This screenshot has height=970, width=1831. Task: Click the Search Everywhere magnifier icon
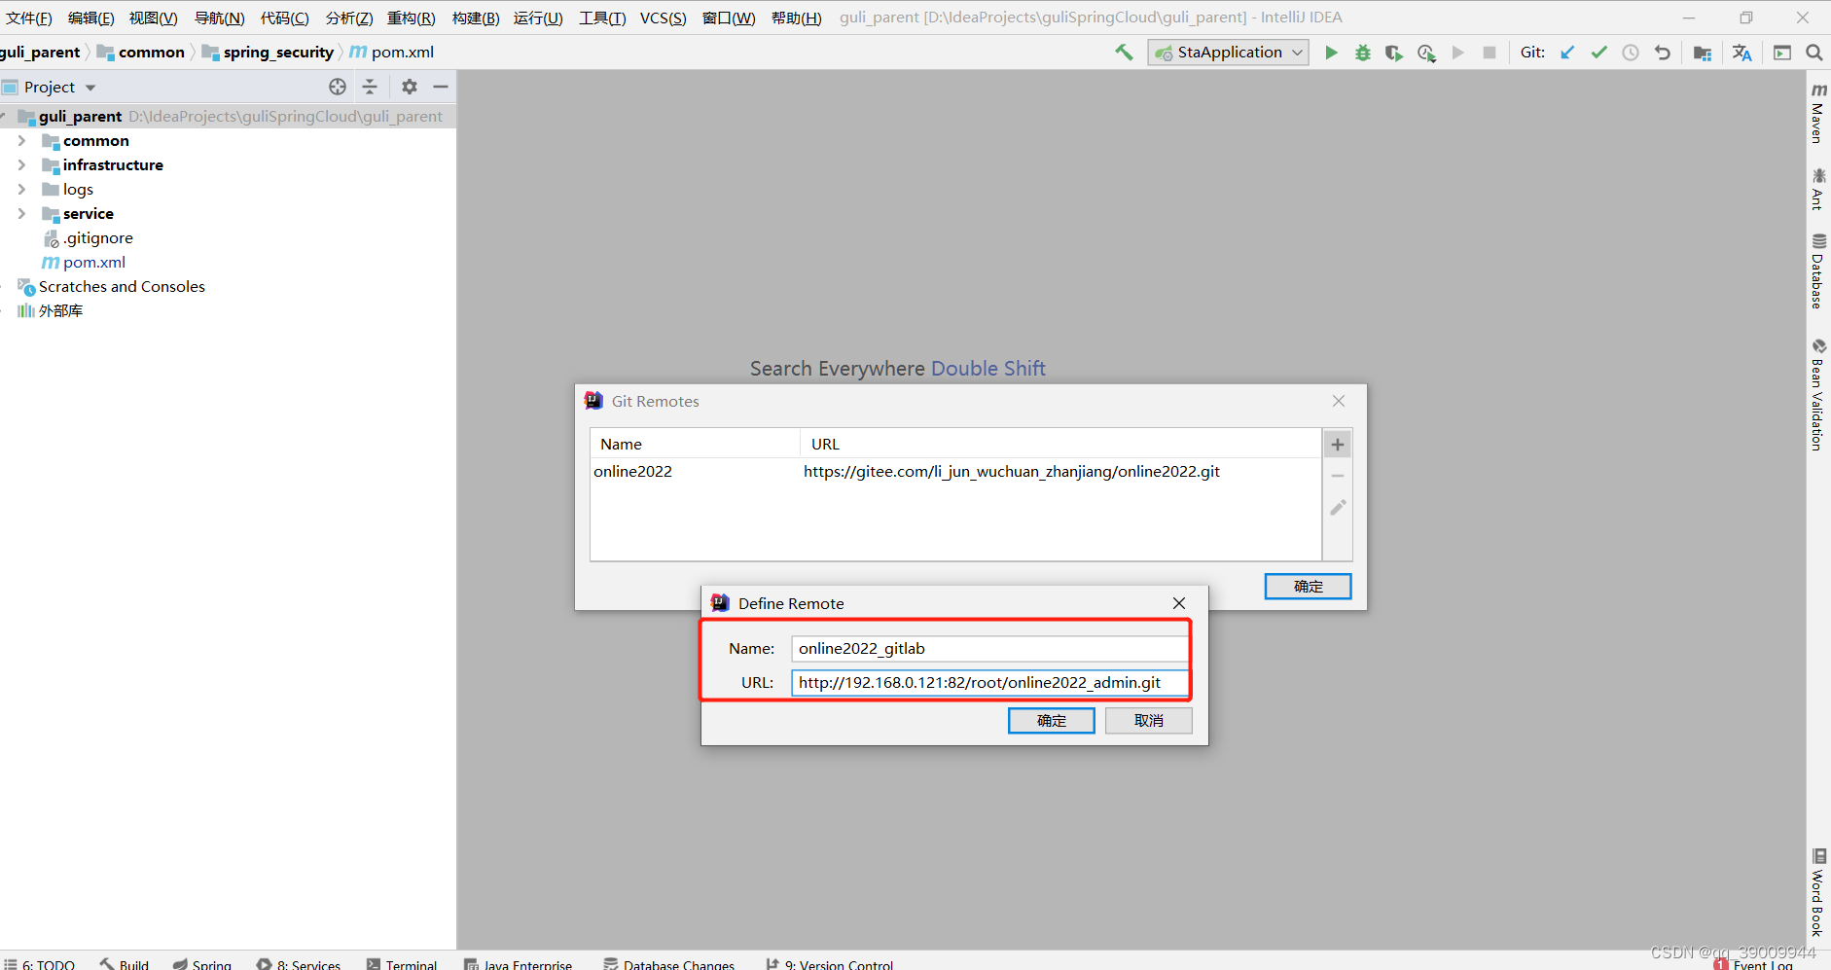click(x=1814, y=53)
